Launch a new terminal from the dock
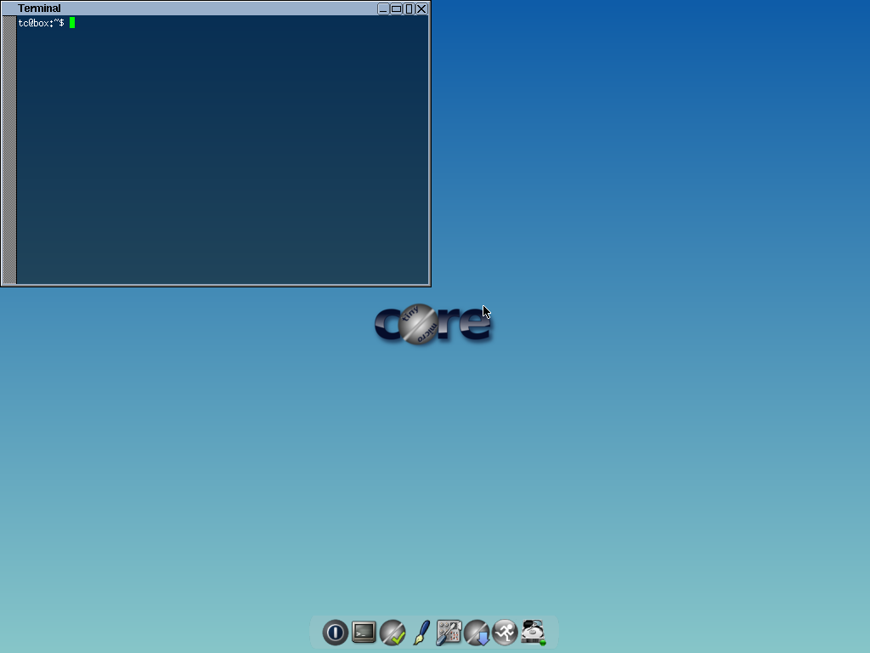The image size is (870, 653). [x=364, y=633]
